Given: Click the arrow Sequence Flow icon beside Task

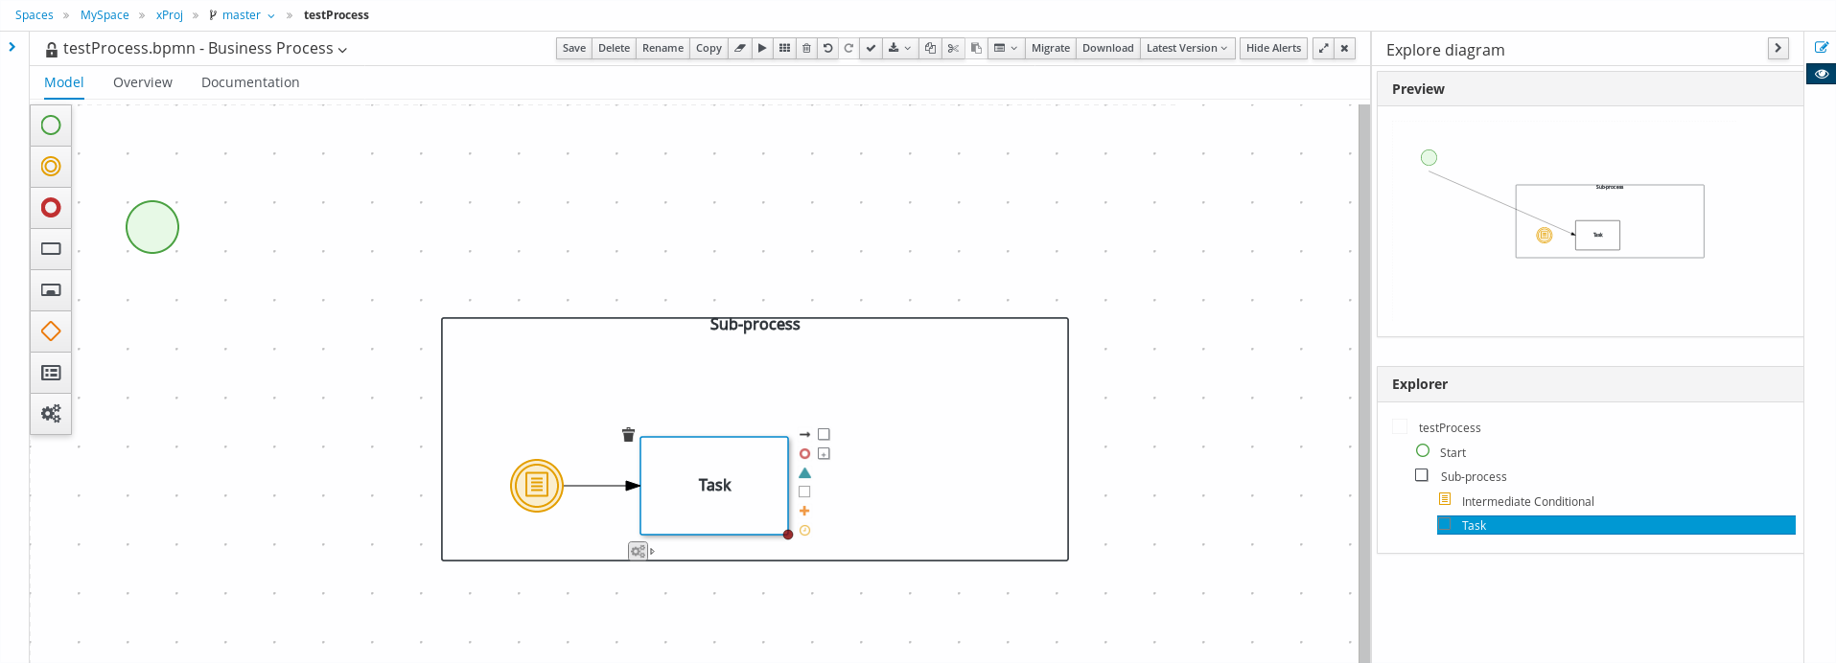Looking at the screenshot, I should coord(804,435).
